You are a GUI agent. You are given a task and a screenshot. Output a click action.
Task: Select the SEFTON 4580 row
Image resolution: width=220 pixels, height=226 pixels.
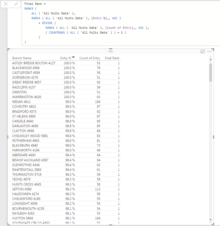tap(65, 189)
